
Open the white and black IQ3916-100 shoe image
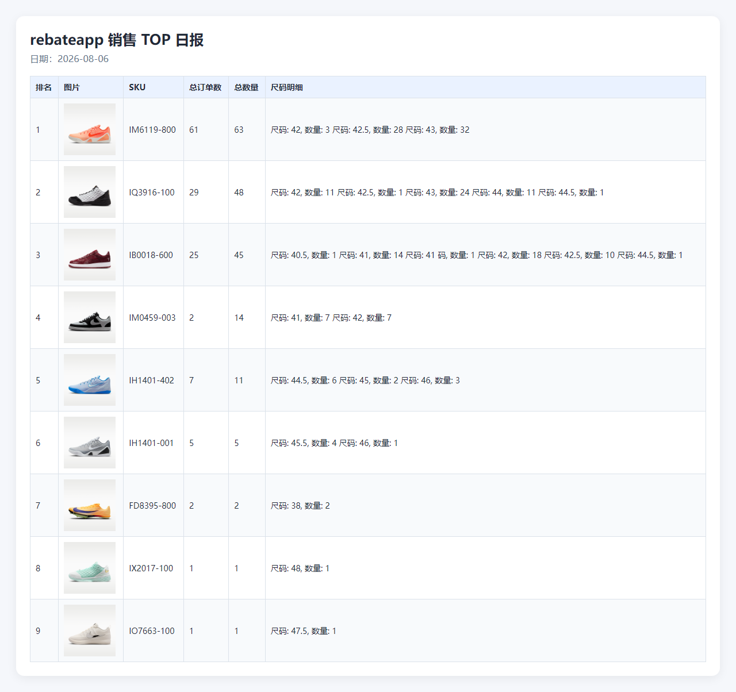pos(90,192)
